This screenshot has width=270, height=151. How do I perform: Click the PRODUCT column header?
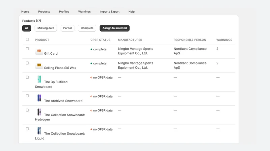coord(42,40)
